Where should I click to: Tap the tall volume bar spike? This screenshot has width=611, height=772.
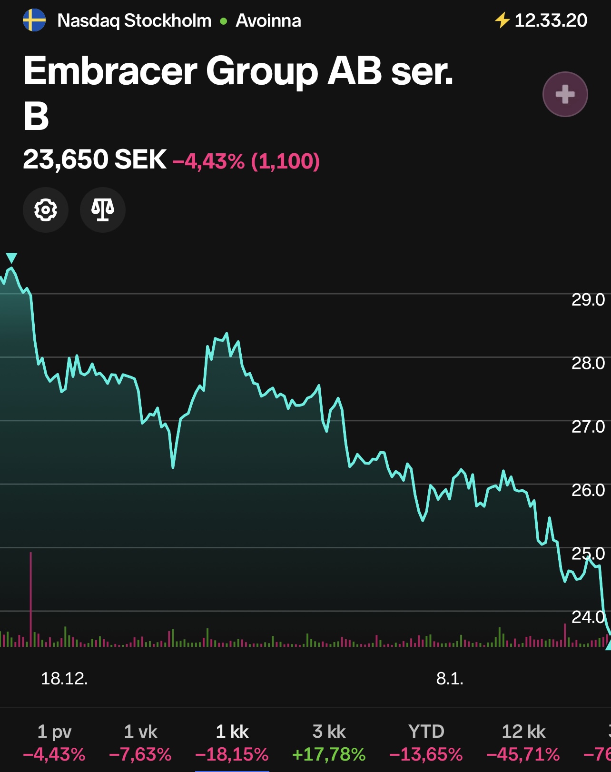tap(31, 599)
